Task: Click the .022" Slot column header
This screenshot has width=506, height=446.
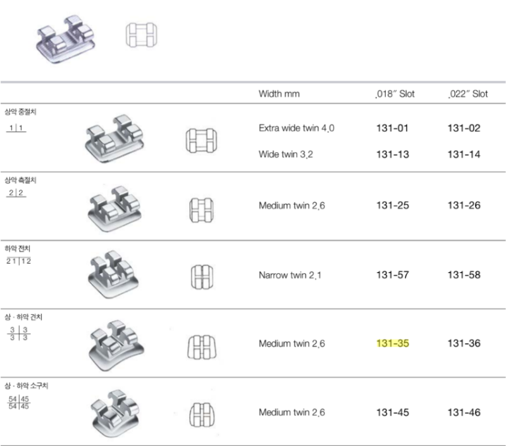Action: point(468,94)
